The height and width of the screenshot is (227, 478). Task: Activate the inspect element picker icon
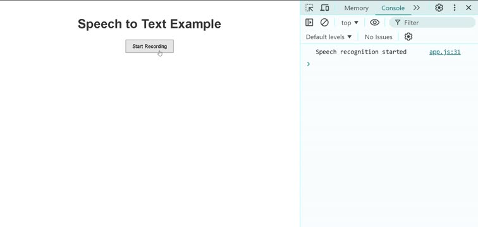coord(309,8)
